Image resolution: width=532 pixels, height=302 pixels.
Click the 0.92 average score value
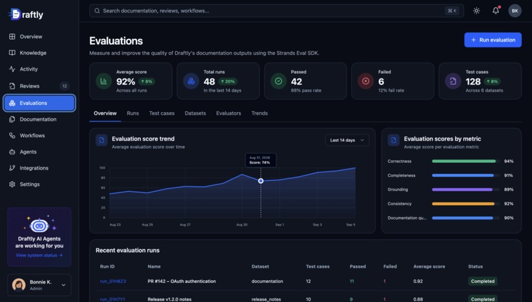(418, 282)
